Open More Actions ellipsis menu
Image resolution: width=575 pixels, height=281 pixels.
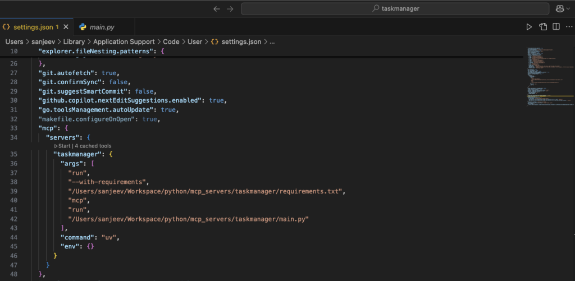[569, 27]
